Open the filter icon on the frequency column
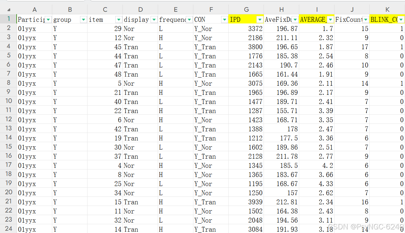The height and width of the screenshot is (233, 405). coord(189,19)
